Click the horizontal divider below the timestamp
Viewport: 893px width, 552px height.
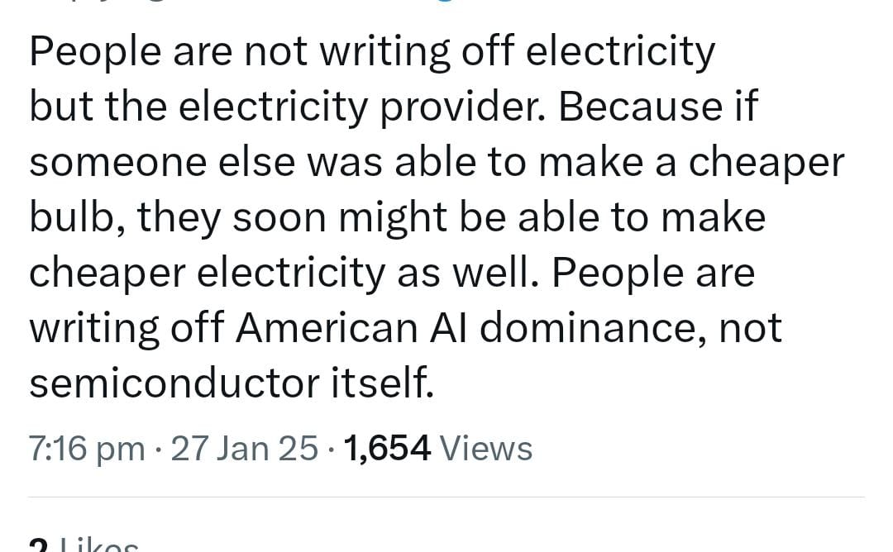coord(446,497)
